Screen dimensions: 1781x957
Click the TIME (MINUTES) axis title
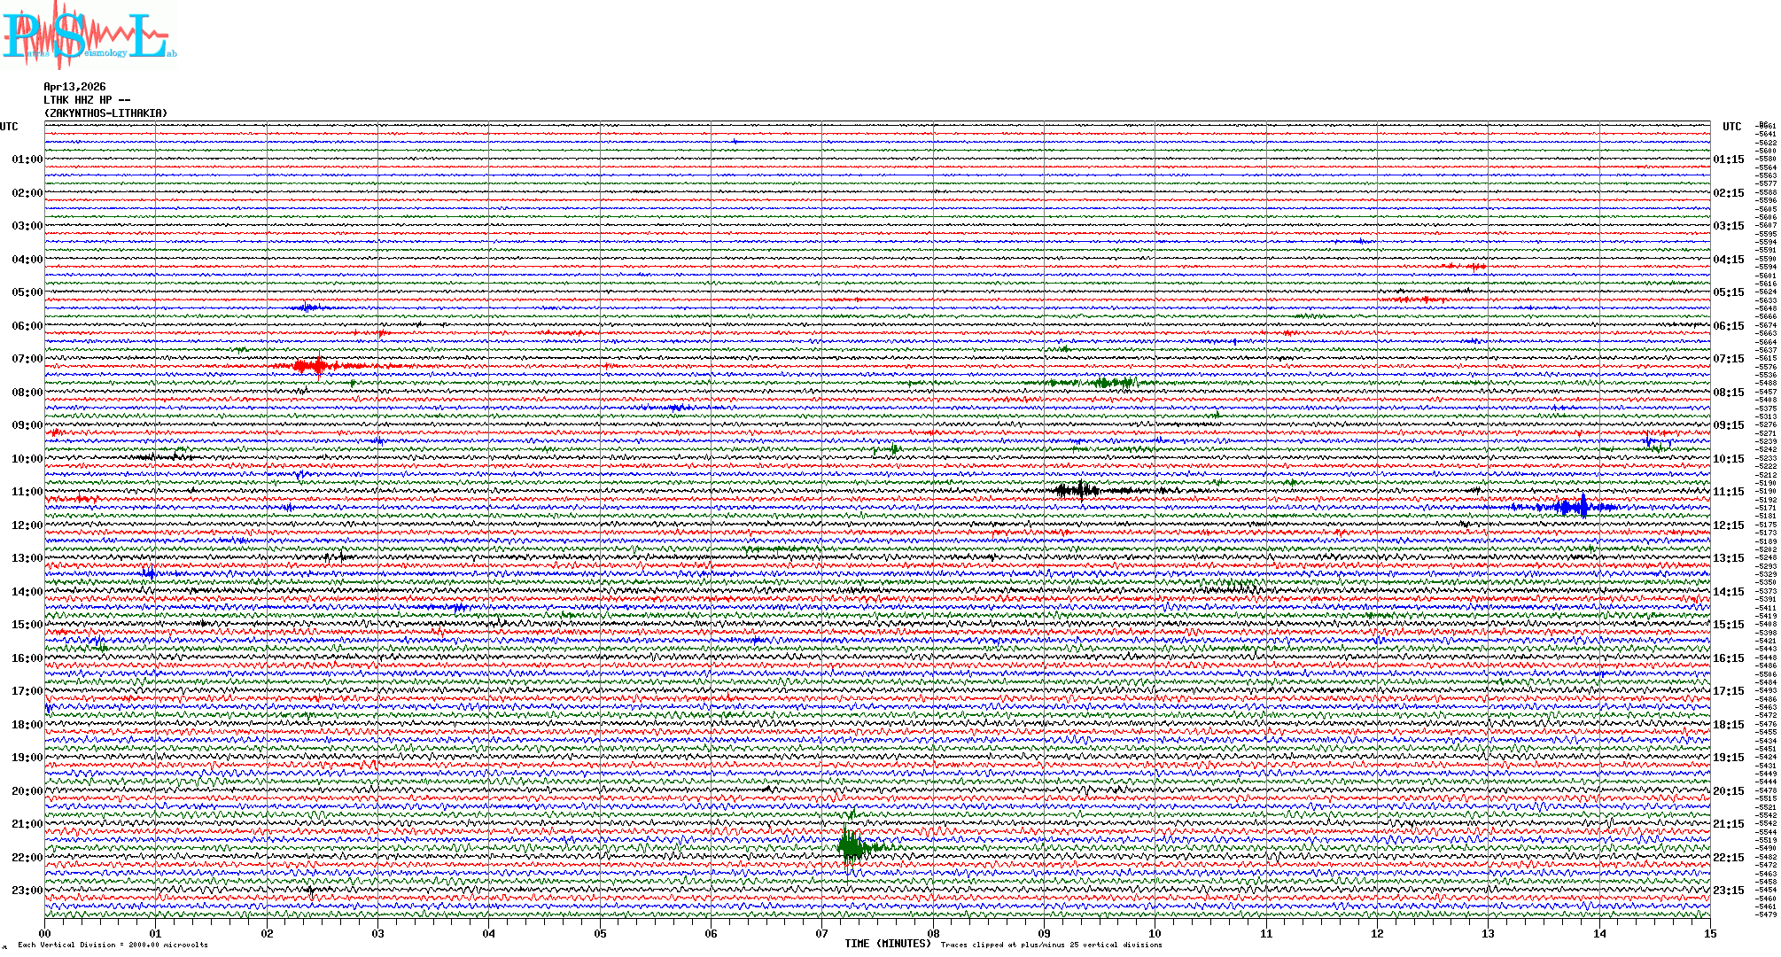click(887, 944)
